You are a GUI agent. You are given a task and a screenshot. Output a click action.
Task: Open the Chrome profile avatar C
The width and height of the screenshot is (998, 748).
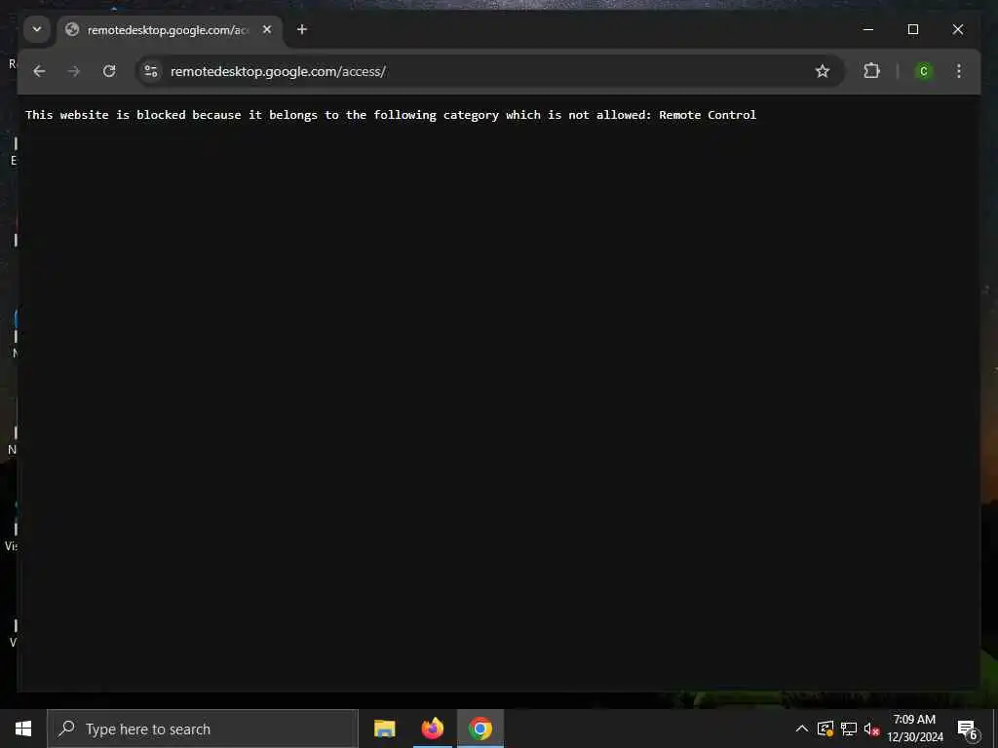tap(924, 71)
